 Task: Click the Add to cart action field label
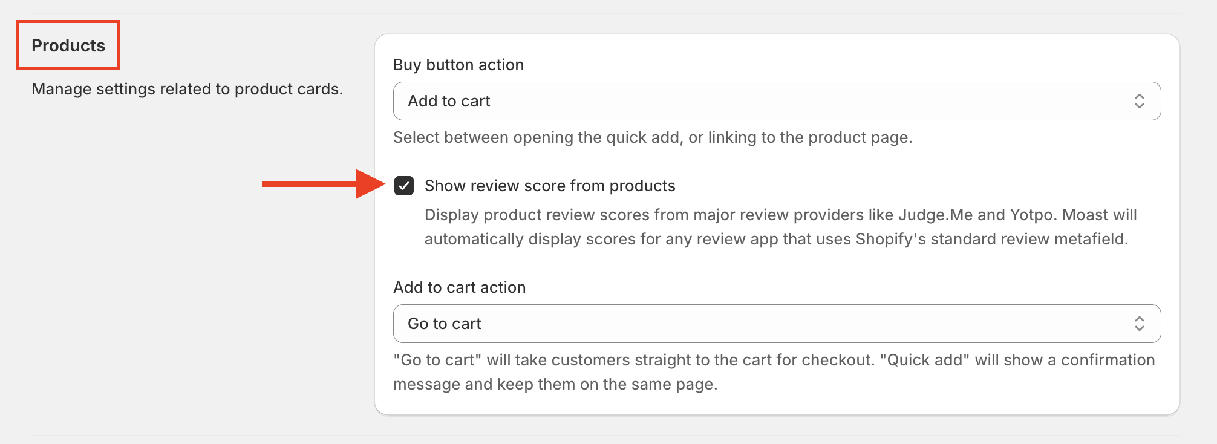point(460,287)
